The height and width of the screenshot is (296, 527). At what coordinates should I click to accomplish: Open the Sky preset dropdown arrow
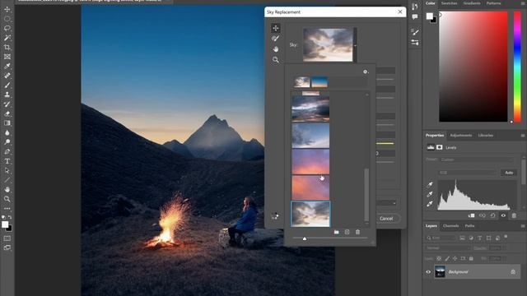pos(355,45)
